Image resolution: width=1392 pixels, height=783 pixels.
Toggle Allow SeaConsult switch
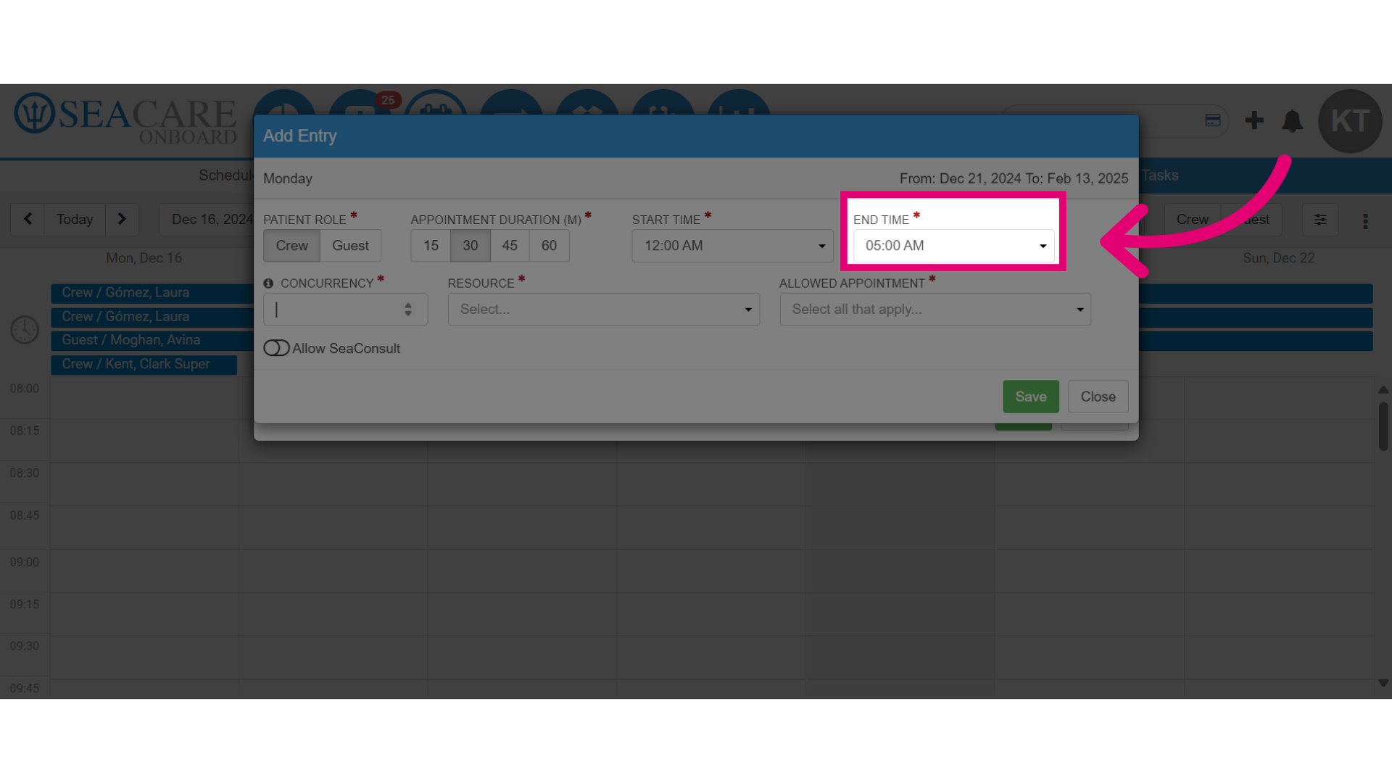(x=276, y=348)
